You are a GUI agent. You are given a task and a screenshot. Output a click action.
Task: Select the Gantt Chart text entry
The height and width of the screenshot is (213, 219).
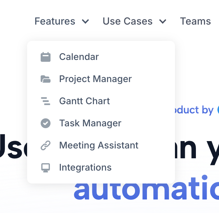pos(84,101)
